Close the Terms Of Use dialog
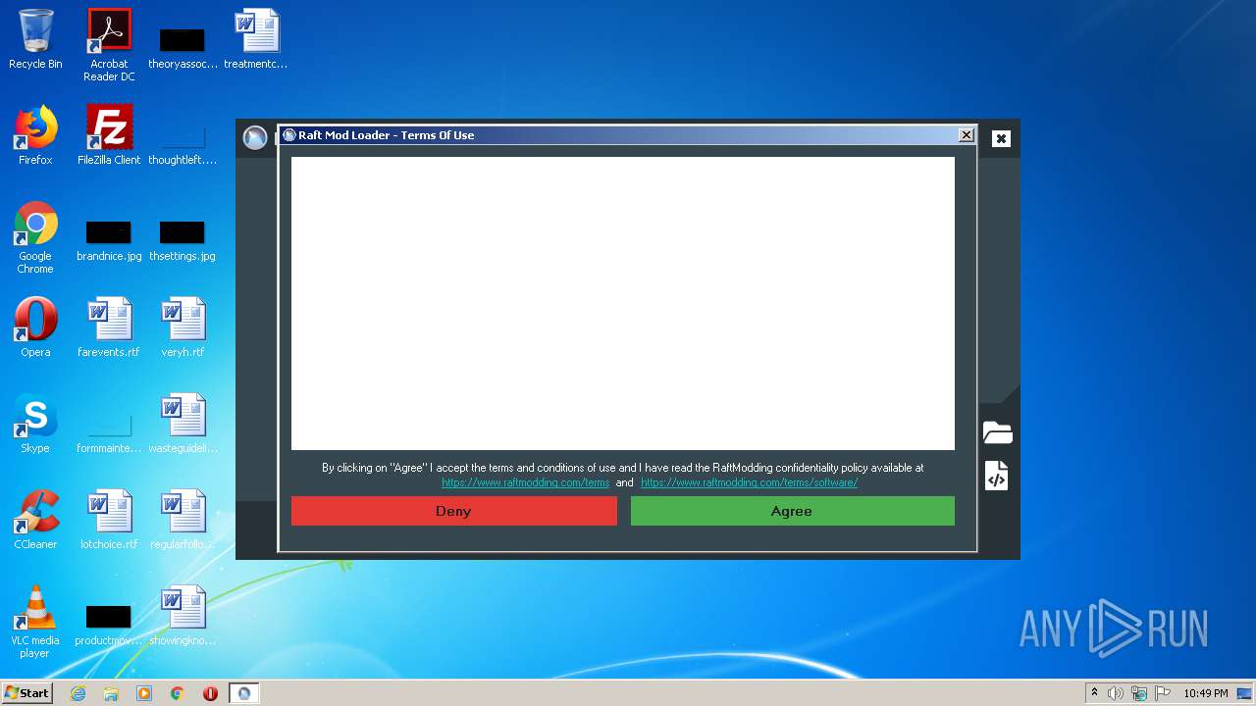 click(966, 135)
